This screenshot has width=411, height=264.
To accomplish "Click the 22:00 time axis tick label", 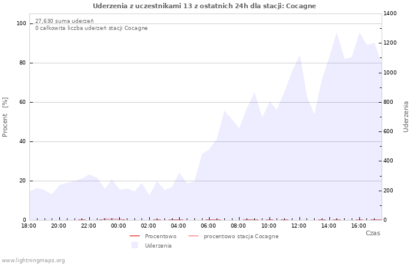I will coord(89,225).
